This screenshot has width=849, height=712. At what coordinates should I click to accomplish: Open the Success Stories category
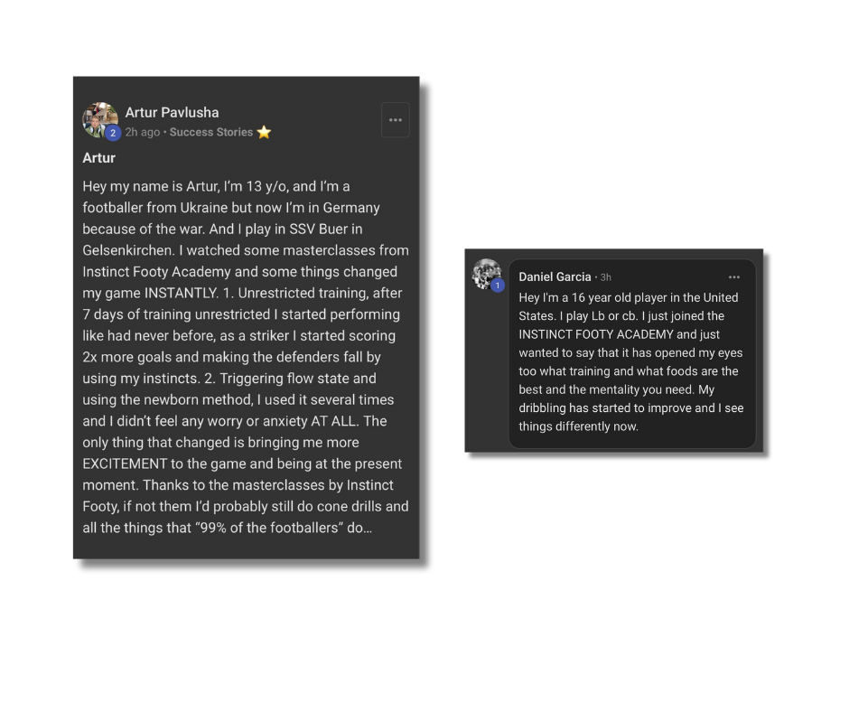(210, 132)
